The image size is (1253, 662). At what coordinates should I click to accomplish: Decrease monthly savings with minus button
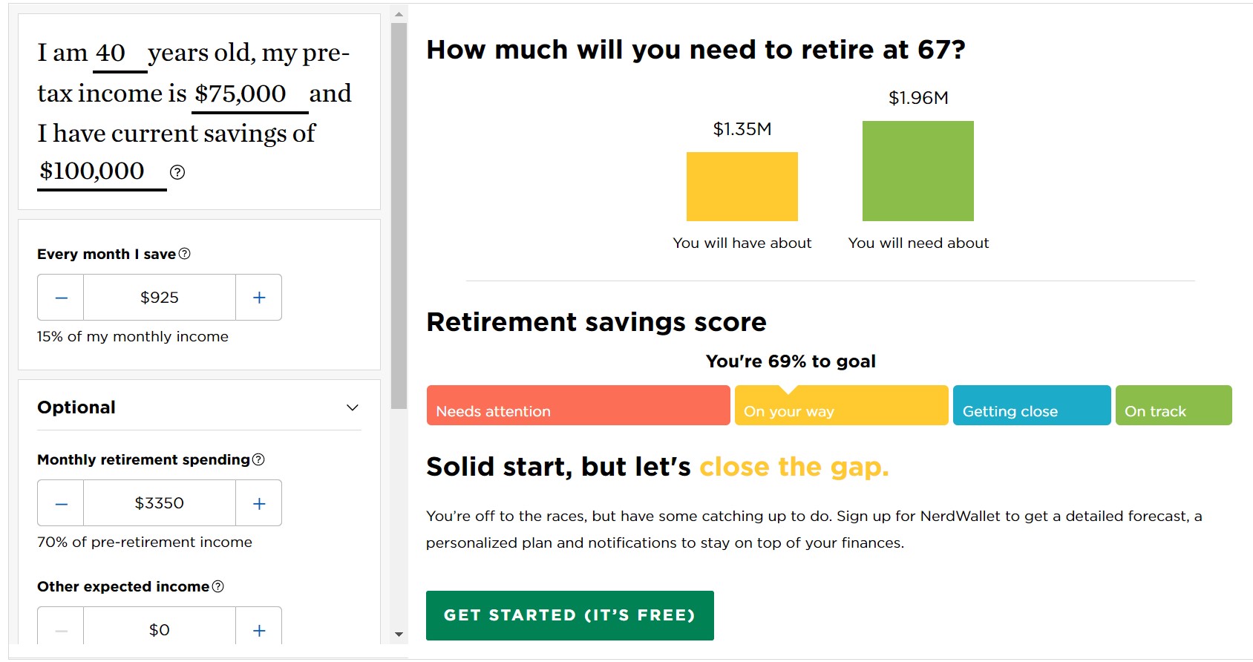click(61, 298)
